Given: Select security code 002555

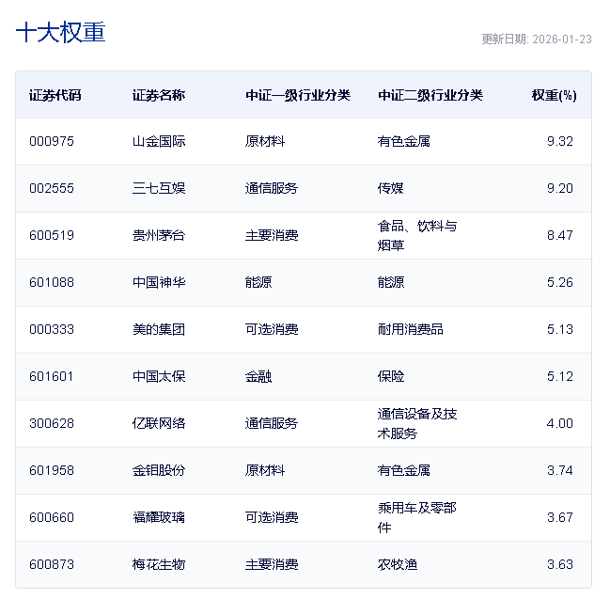Looking at the screenshot, I should click(52, 188).
